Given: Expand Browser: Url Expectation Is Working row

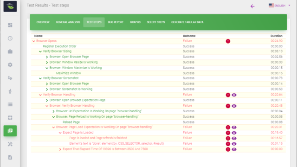Looking at the screenshot, I should coord(54,111).
